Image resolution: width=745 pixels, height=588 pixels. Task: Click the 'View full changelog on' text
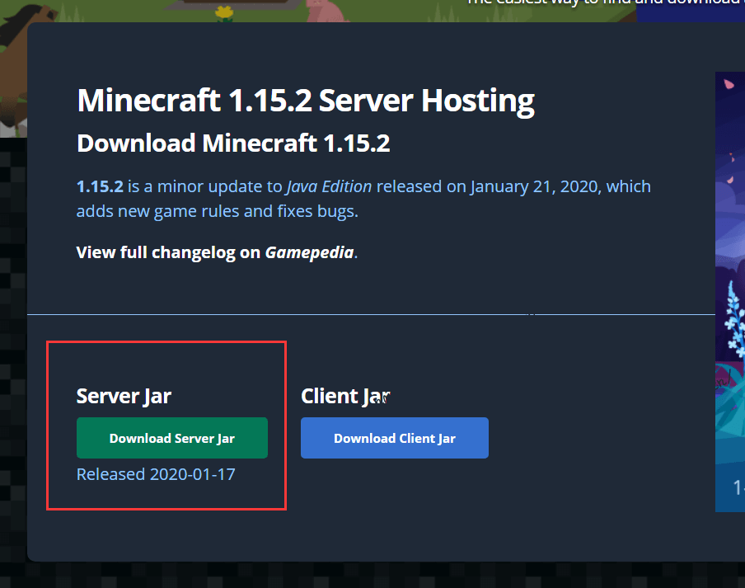(x=168, y=252)
